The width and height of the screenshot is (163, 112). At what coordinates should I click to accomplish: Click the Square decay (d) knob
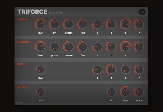point(111,24)
